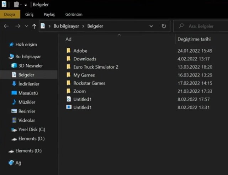Click Belgeler segment in the address path

[x=95, y=26]
